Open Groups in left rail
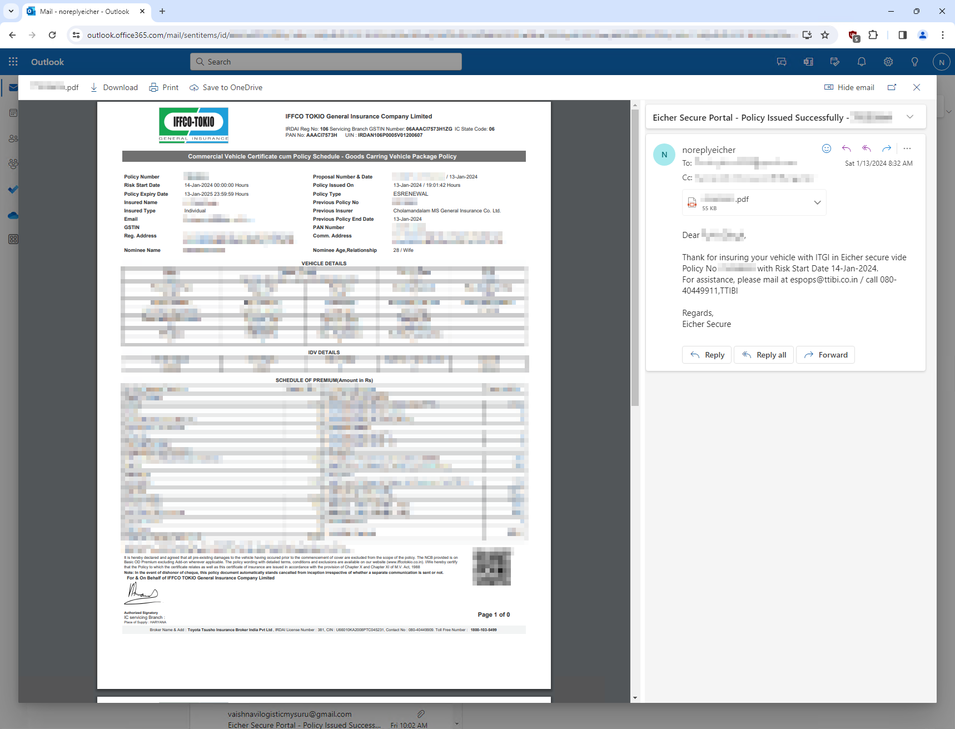The height and width of the screenshot is (729, 955). (13, 164)
